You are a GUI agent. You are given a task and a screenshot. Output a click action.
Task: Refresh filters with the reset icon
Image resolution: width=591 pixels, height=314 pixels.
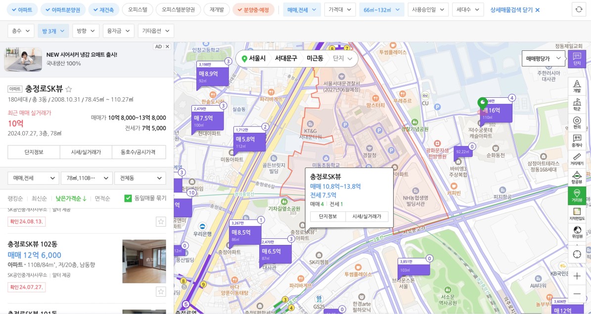click(579, 10)
